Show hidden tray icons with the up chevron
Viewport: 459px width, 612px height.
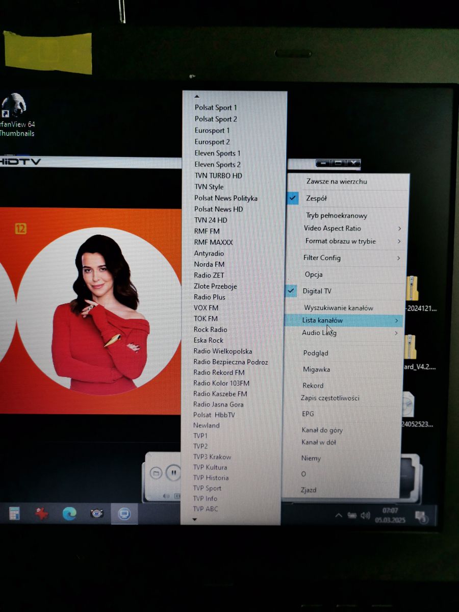click(338, 516)
